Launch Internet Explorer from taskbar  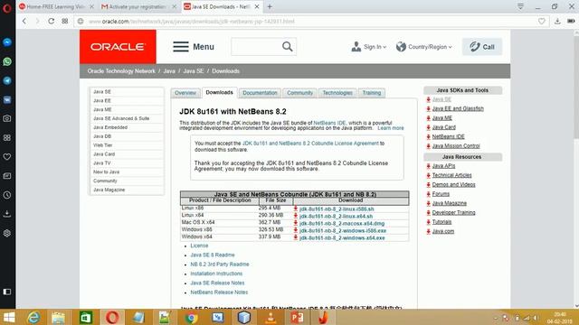click(33, 317)
